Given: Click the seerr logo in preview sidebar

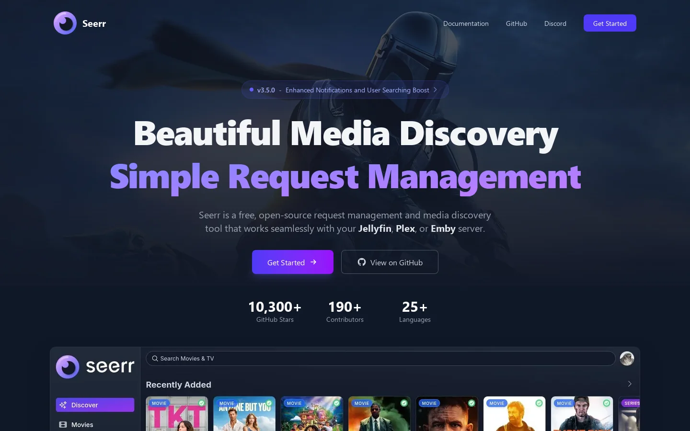Looking at the screenshot, I should click(x=95, y=367).
